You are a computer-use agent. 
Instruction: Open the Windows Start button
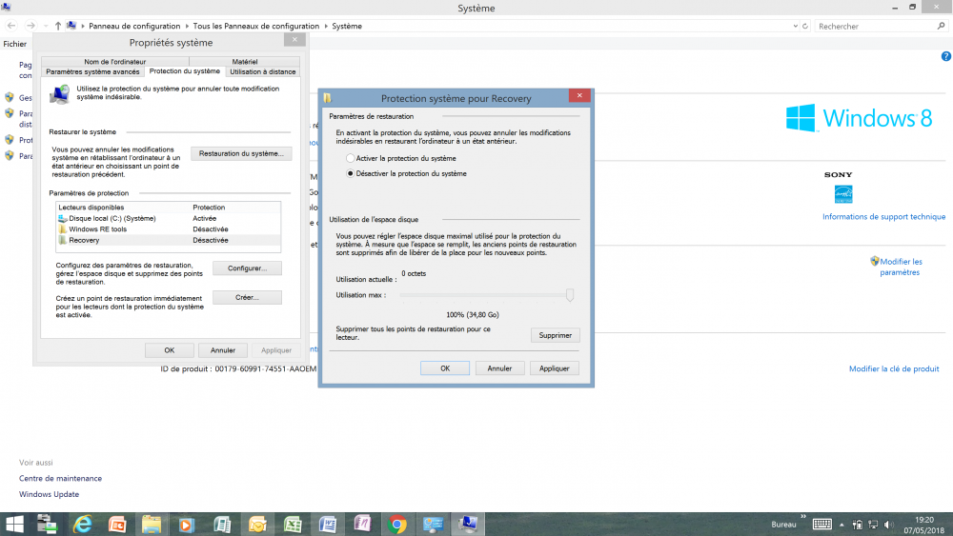point(14,524)
